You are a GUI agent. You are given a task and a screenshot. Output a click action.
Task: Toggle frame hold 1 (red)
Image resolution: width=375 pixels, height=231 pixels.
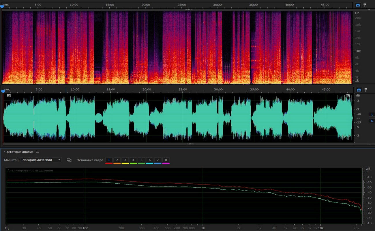coord(109,160)
